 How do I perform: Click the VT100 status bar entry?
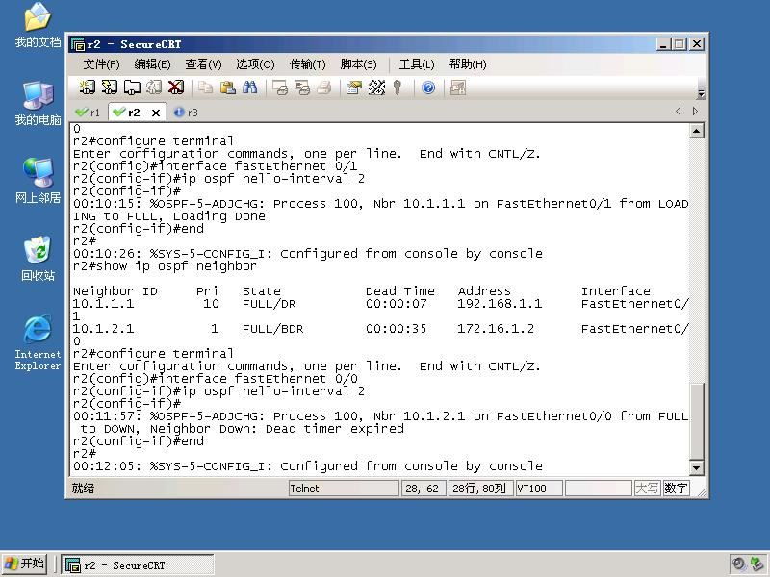point(539,489)
